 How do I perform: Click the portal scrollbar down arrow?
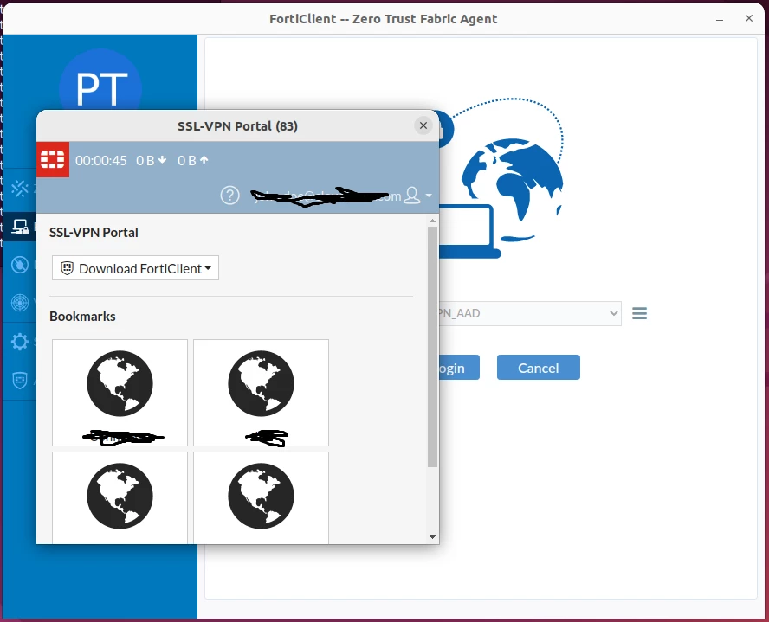click(x=432, y=537)
